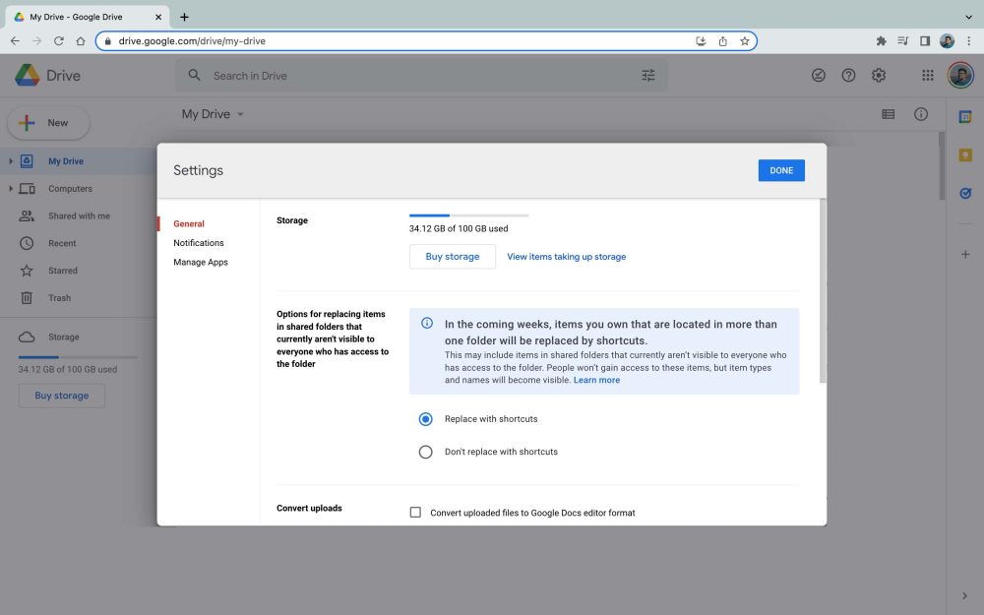Show details info icon in toolbar
This screenshot has width=984, height=615.
(921, 114)
